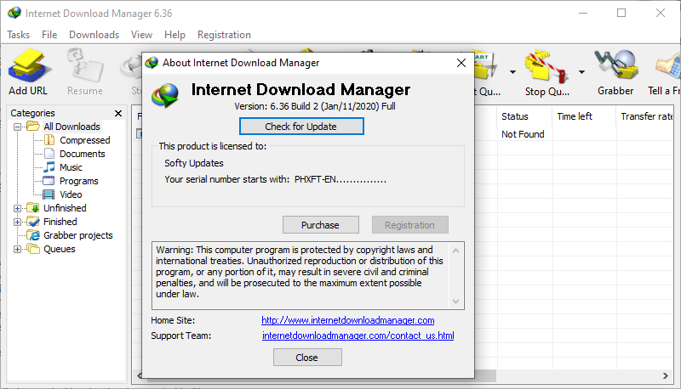Viewport: 681px width, 389px height.
Task: Open the Help menu
Action: coord(175,35)
